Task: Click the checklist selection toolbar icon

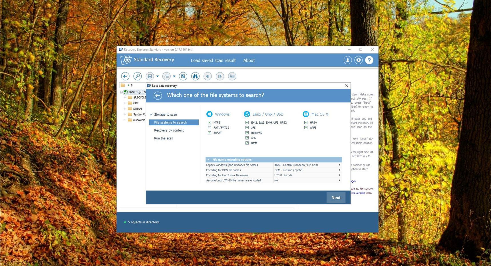Action: pos(166,76)
